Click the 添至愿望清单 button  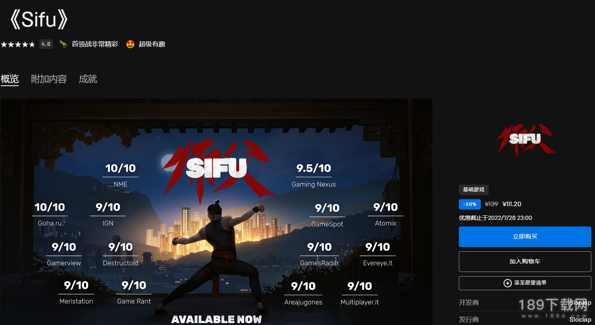pyautogui.click(x=525, y=283)
